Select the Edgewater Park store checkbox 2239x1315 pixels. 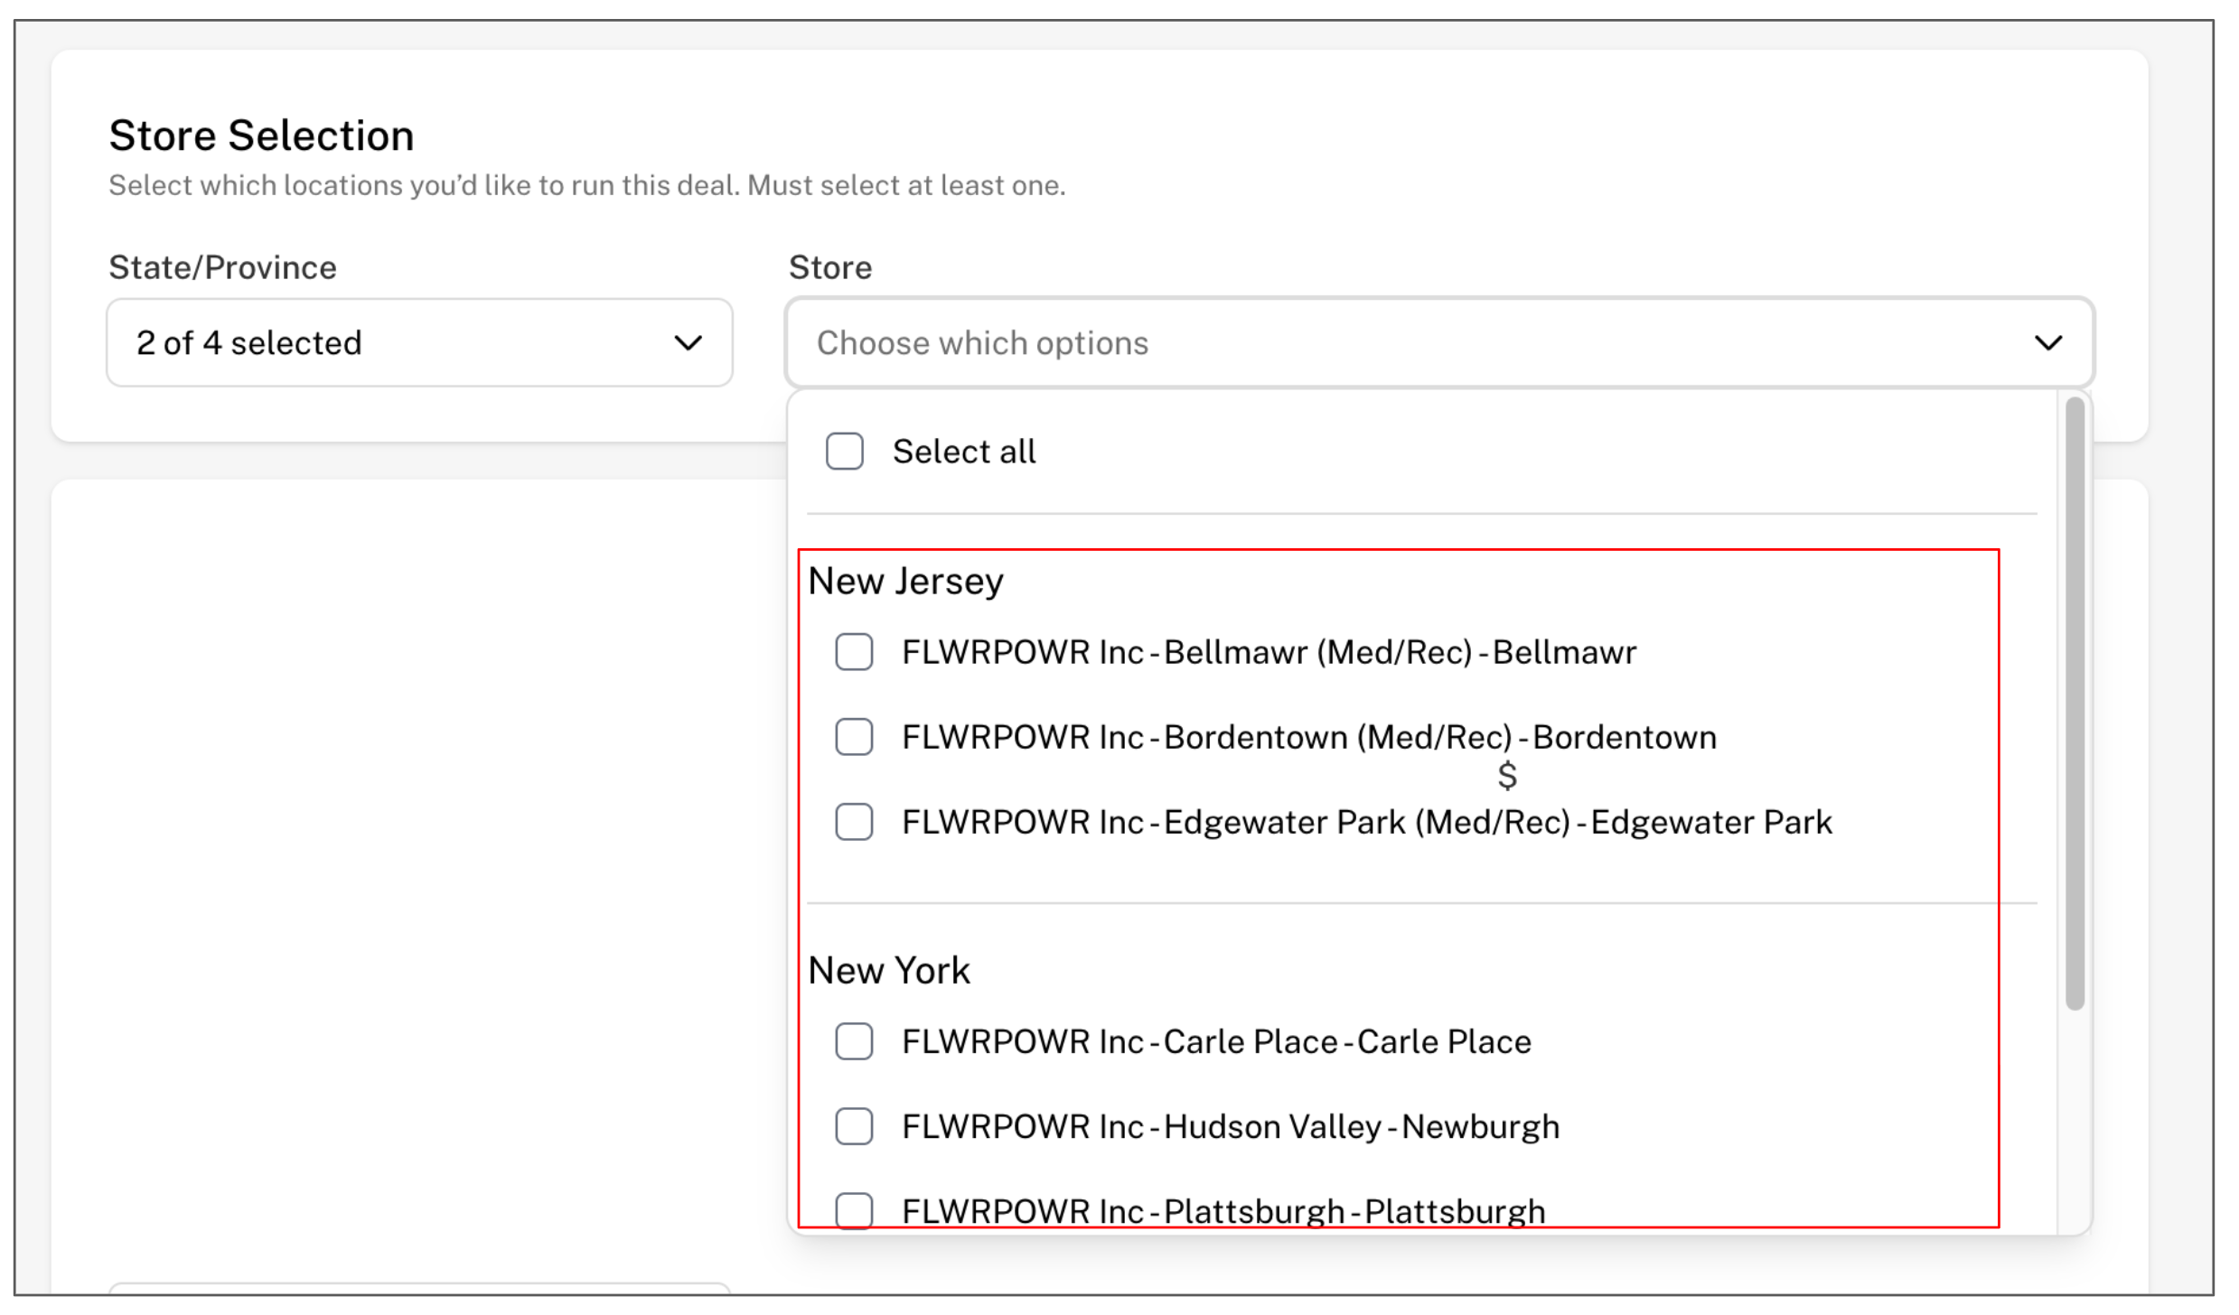click(x=853, y=821)
